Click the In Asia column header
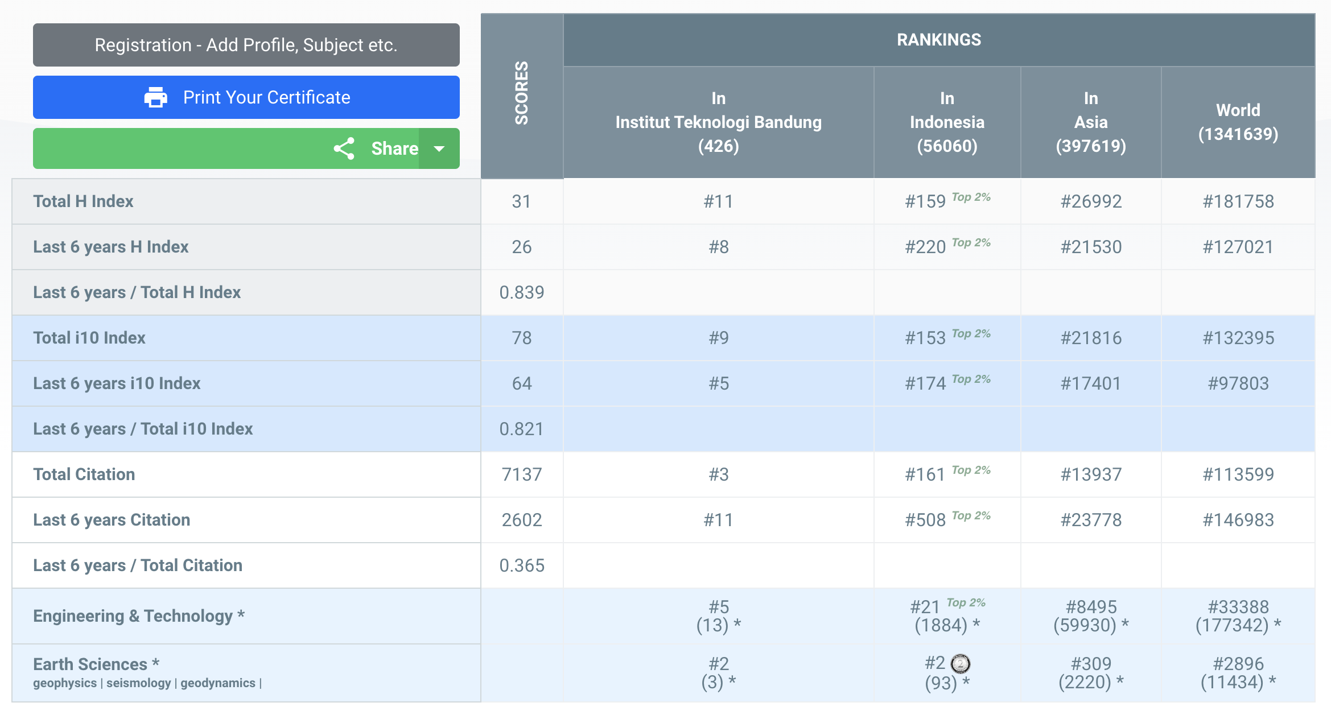 coord(1090,122)
